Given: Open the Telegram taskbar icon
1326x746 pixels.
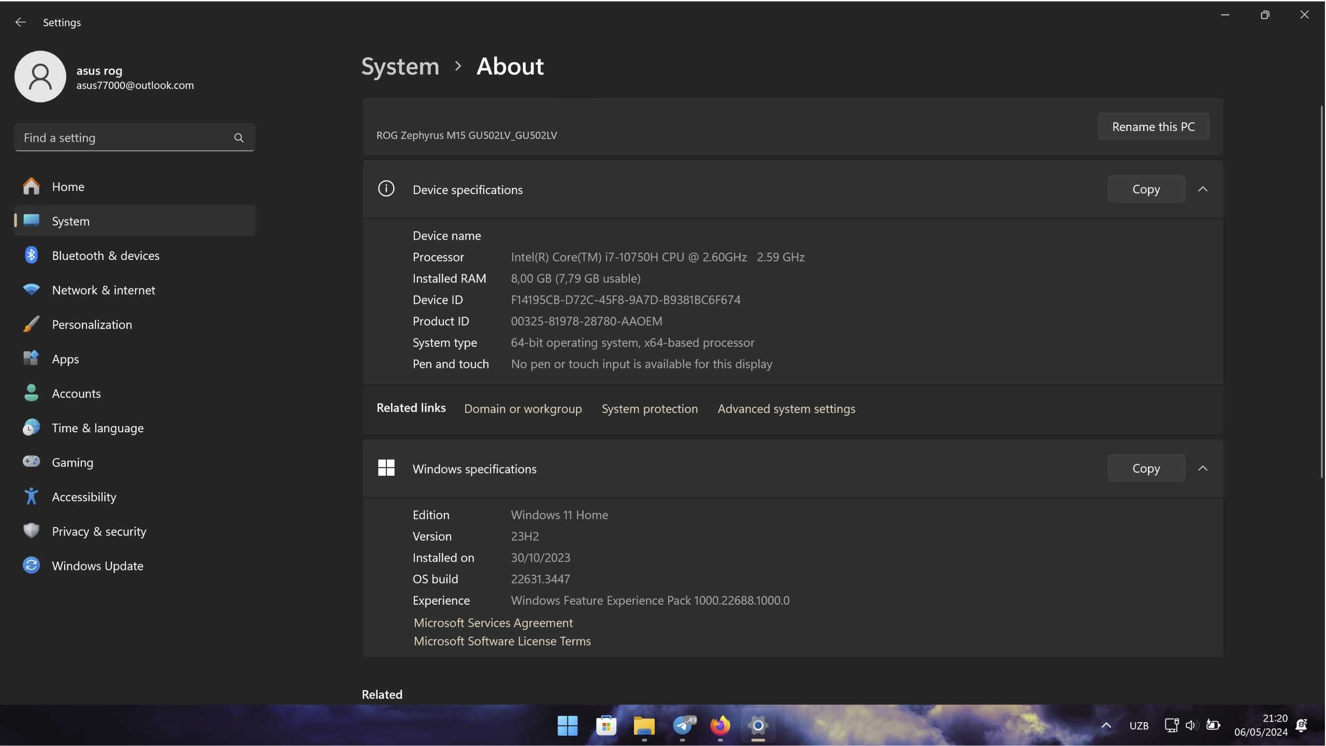Looking at the screenshot, I should tap(683, 725).
